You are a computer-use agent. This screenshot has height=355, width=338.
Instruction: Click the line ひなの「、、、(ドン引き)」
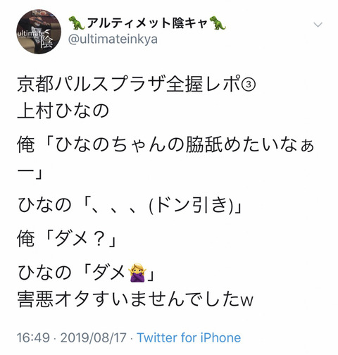point(130,205)
